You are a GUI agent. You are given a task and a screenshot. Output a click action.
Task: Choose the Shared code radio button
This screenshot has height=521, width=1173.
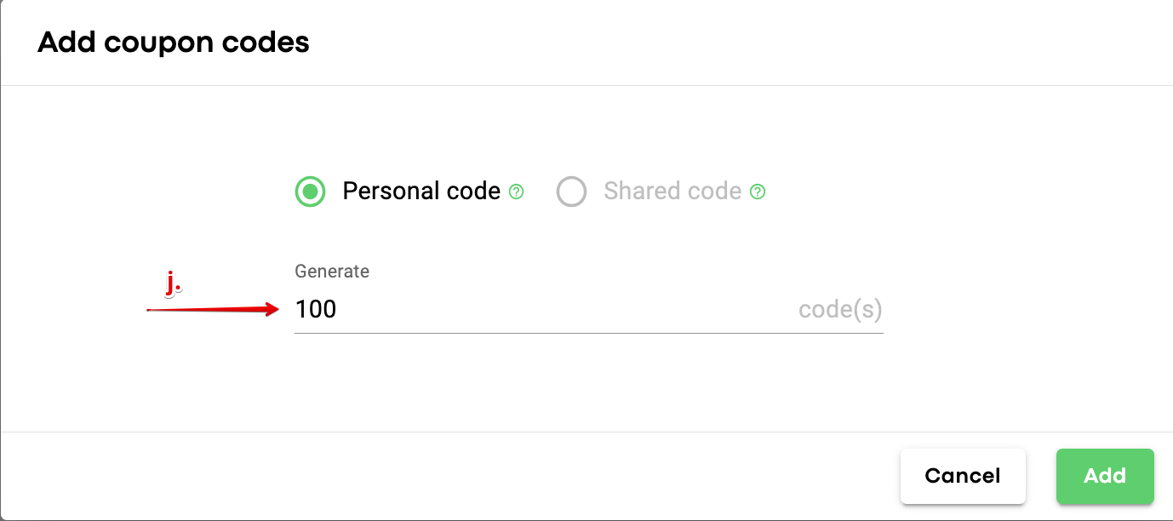pyautogui.click(x=571, y=192)
